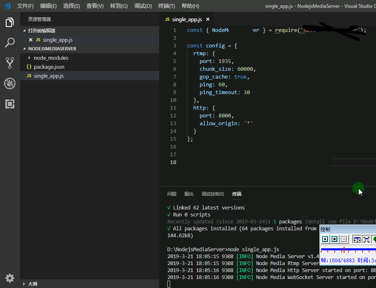Select single_app.js in the NODEJSMEDIASERVER tree
Viewport: 376px width, 288px height.
coord(90,76)
